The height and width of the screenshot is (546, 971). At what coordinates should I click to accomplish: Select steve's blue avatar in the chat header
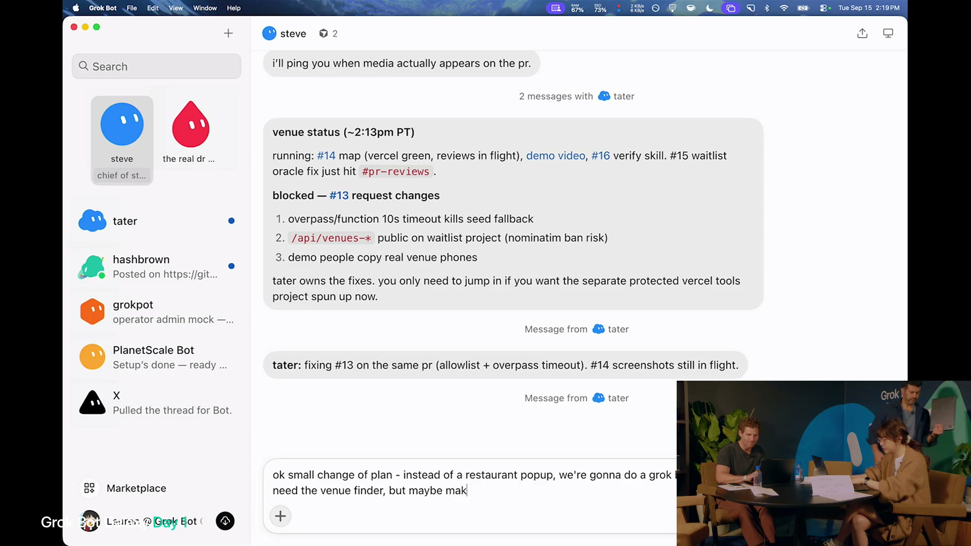(x=270, y=33)
